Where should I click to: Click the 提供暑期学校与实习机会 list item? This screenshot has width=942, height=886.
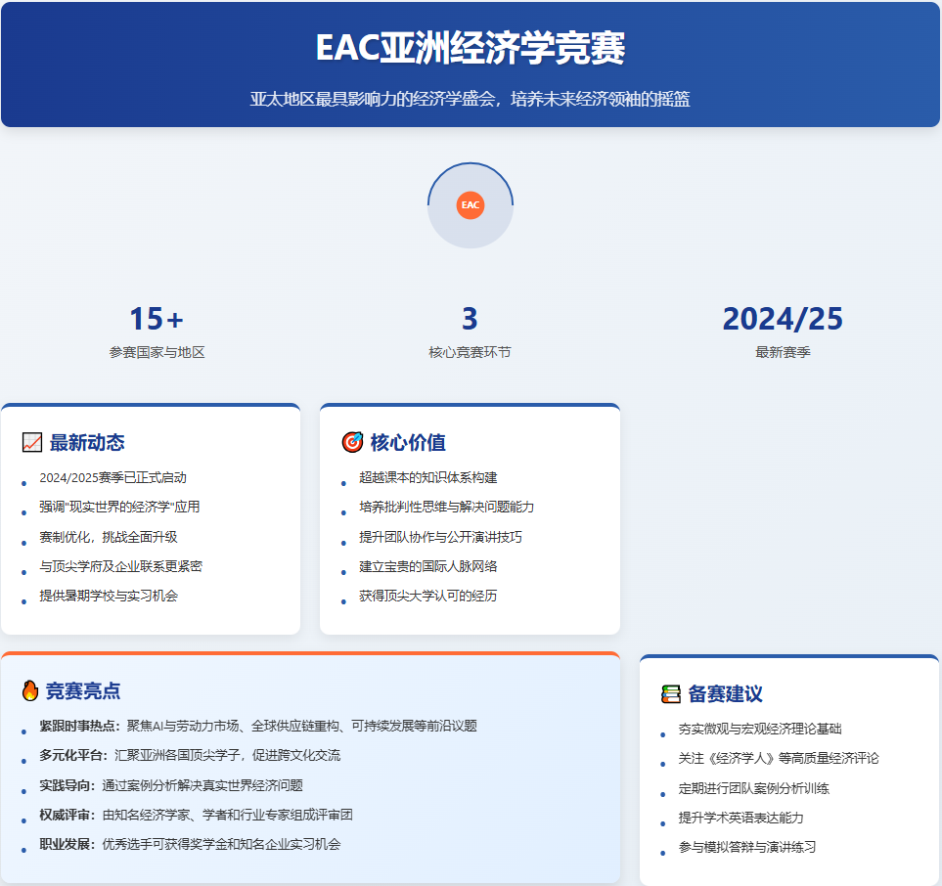pyautogui.click(x=109, y=596)
